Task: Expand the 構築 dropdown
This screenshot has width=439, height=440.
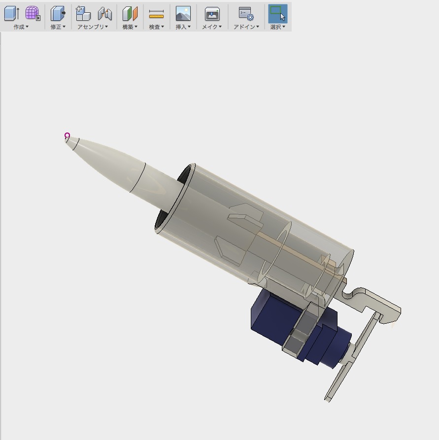Action: 130,27
